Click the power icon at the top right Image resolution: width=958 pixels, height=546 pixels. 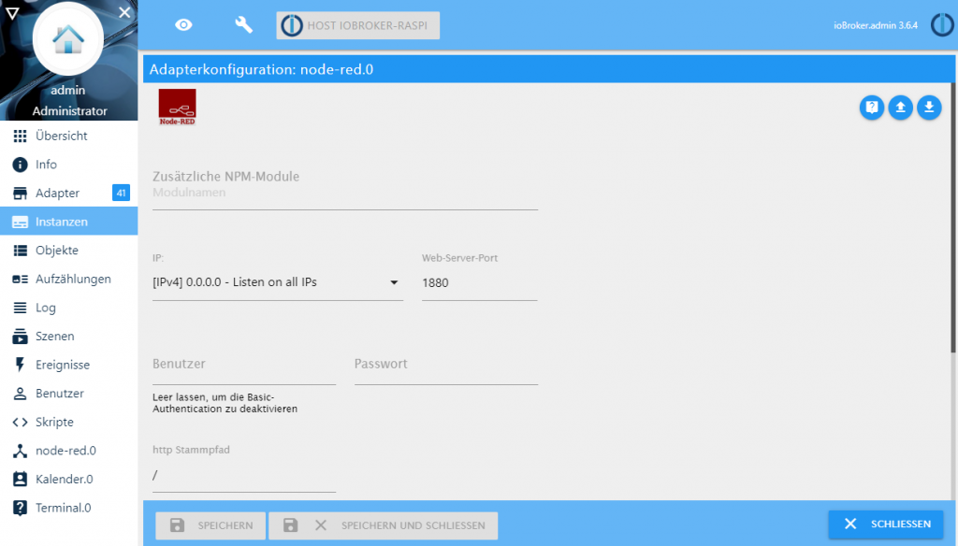pyautogui.click(x=941, y=24)
